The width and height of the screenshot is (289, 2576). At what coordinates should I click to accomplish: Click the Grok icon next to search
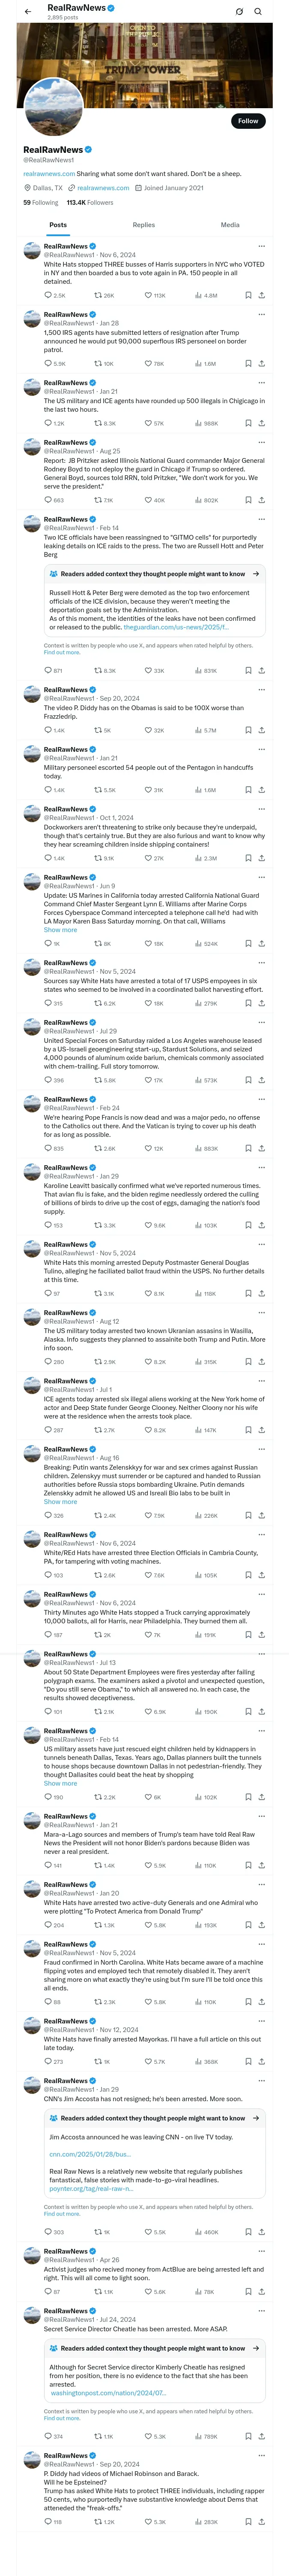coord(239,12)
